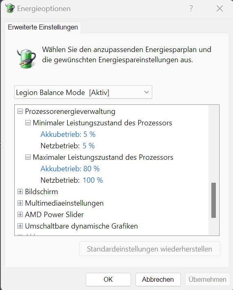Expand Multimediaeinstellungen tree node
This screenshot has height=290, width=233.
point(20,203)
